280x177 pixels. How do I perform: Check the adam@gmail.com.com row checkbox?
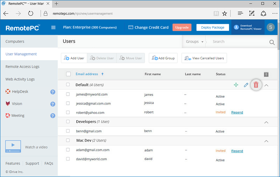coord(68,150)
